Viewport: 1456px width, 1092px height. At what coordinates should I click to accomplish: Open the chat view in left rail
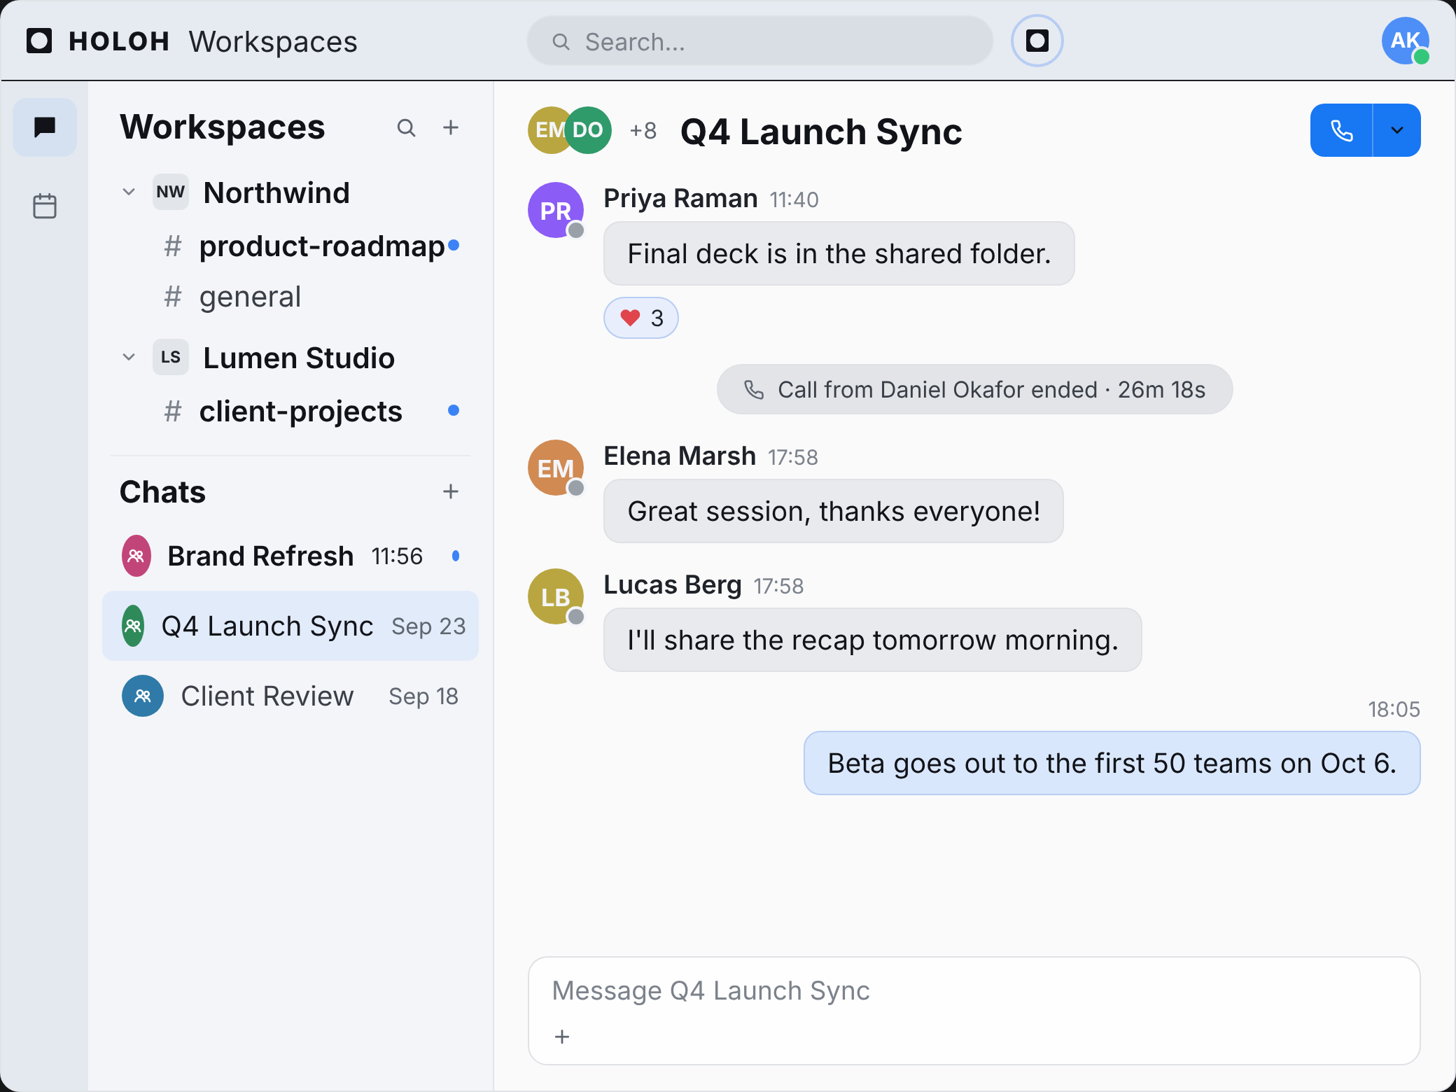click(x=45, y=127)
